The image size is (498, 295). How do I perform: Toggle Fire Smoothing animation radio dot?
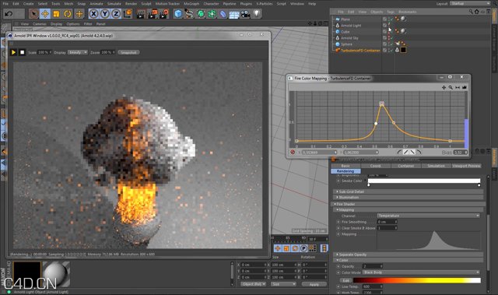click(x=338, y=222)
